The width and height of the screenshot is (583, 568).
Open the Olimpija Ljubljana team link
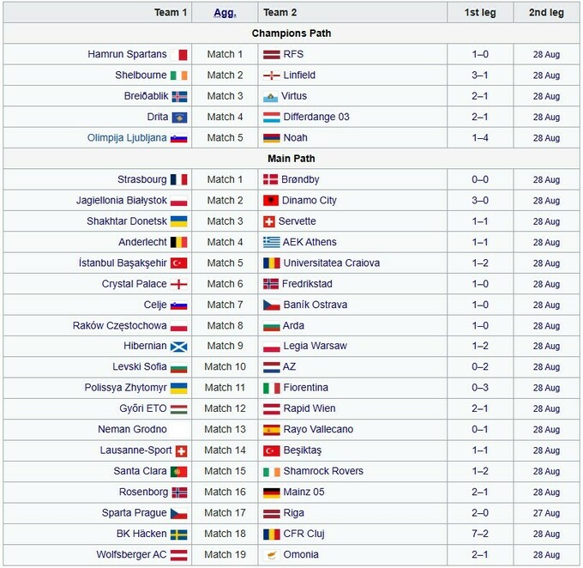[x=127, y=138]
